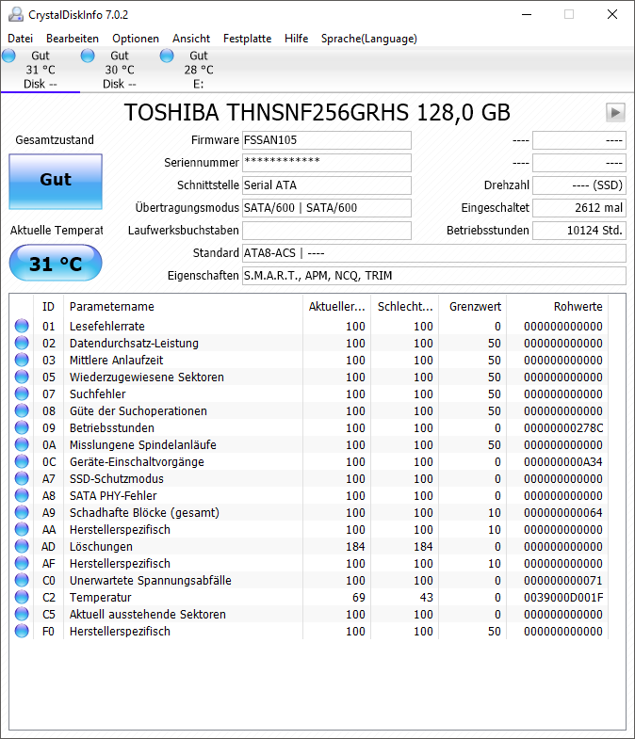Click the status icon for row 09 Betriebsstunden
The width and height of the screenshot is (635, 739).
[x=22, y=427]
